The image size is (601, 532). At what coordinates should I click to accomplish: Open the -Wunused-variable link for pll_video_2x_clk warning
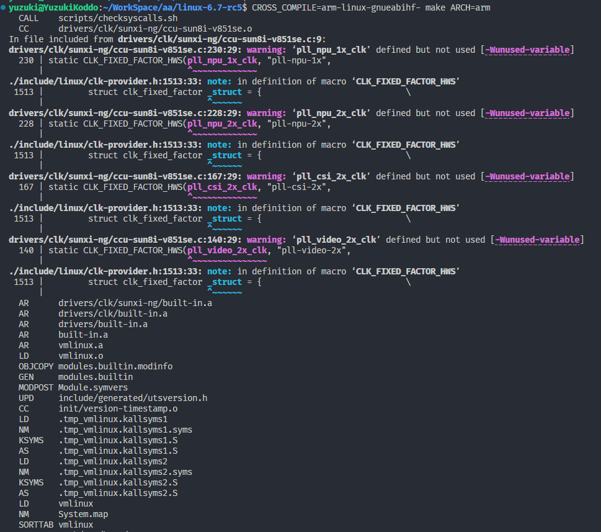tap(537, 240)
